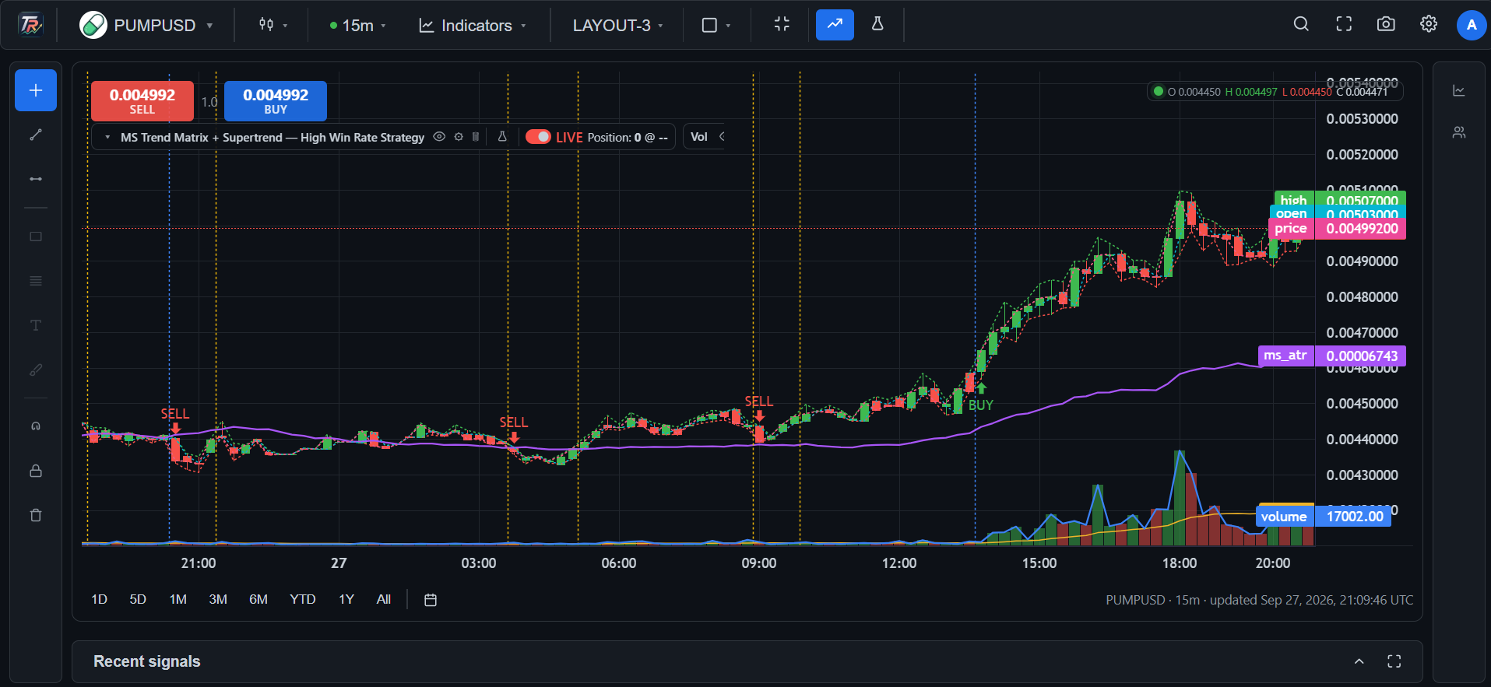Click the TR logo in top-left corner
Screen dimensions: 1491x687
tap(30, 25)
